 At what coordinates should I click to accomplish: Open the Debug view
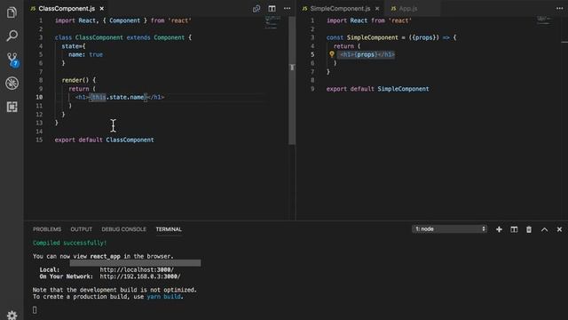[12, 83]
